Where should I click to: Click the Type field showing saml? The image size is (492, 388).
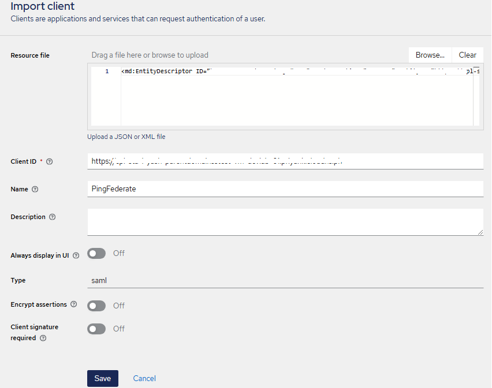285,281
